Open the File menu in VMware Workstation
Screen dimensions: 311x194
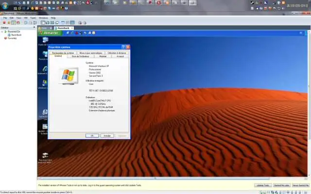coord(5,18)
